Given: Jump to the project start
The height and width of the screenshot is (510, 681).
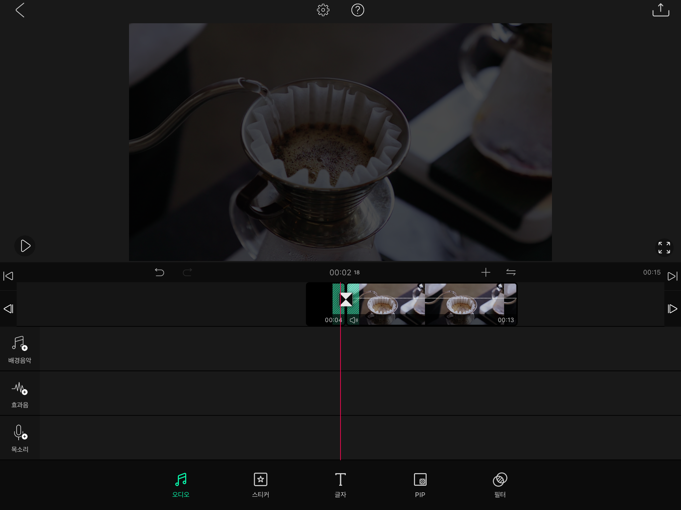Looking at the screenshot, I should click(x=8, y=276).
